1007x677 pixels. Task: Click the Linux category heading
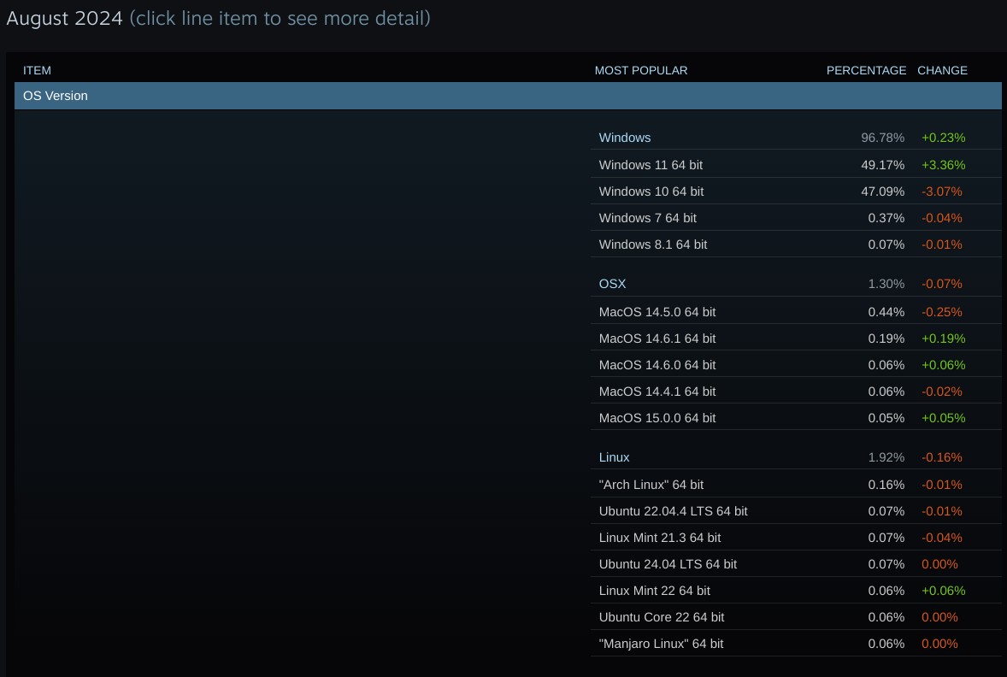614,457
